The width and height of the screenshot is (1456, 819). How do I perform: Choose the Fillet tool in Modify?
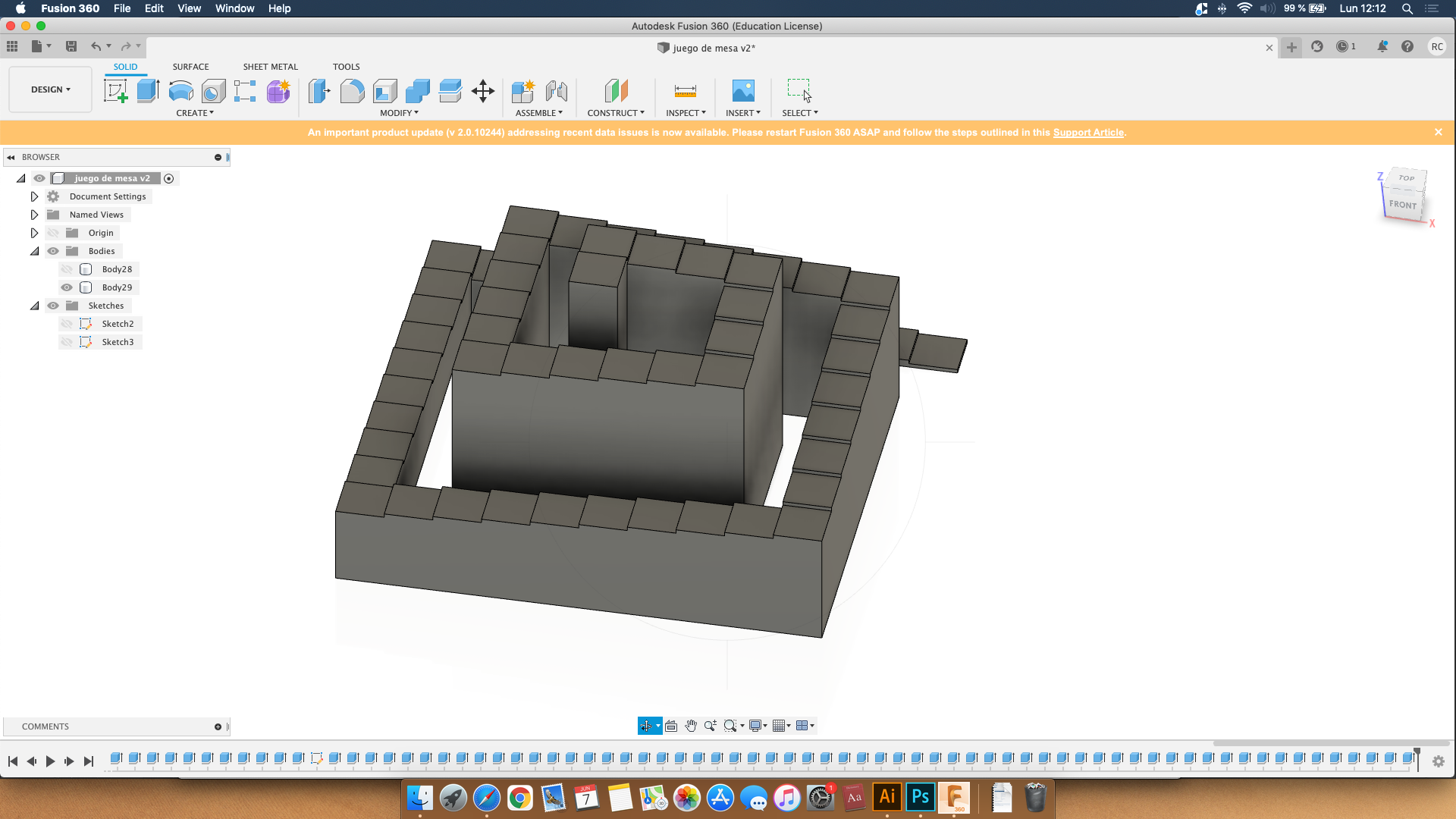(352, 91)
